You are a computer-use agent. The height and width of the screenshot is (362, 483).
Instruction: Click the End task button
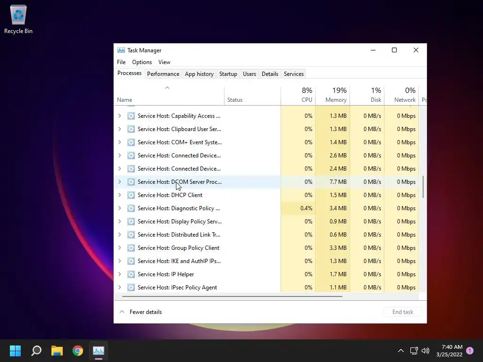pyautogui.click(x=403, y=312)
